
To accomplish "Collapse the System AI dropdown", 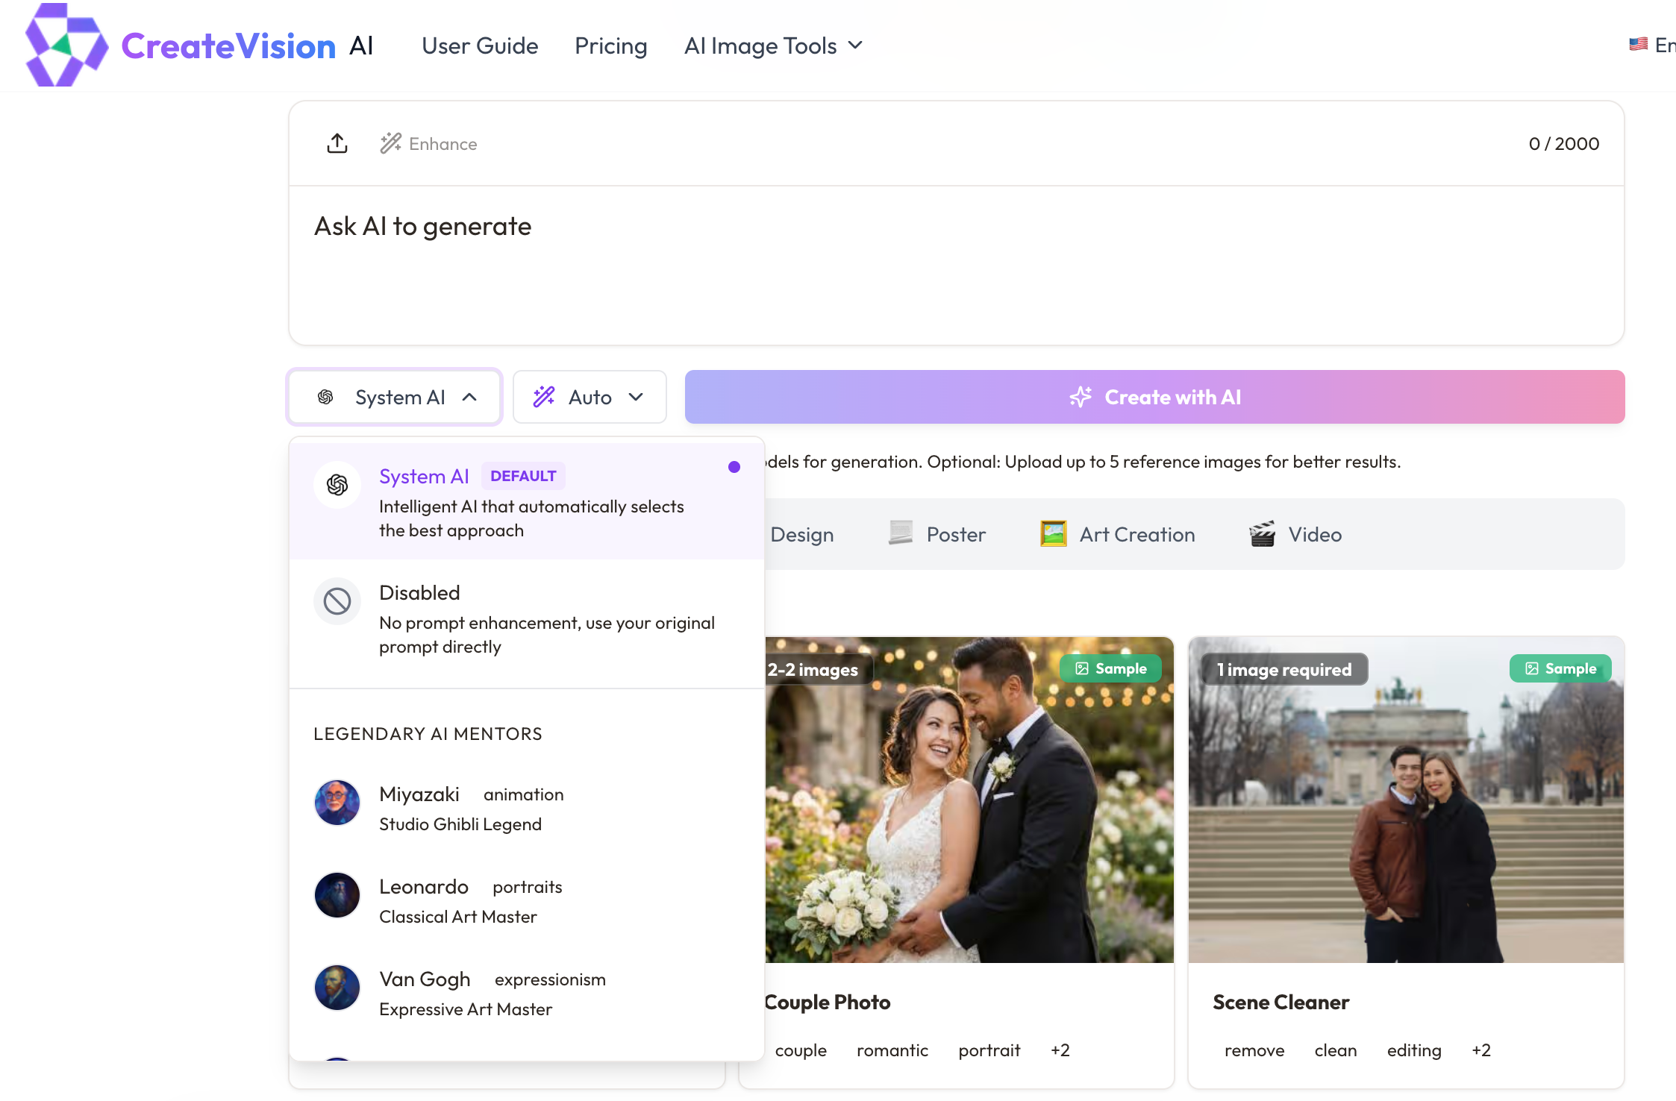I will coord(395,397).
